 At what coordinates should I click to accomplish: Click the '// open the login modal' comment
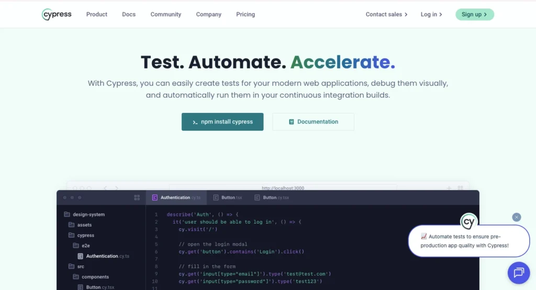click(213, 245)
